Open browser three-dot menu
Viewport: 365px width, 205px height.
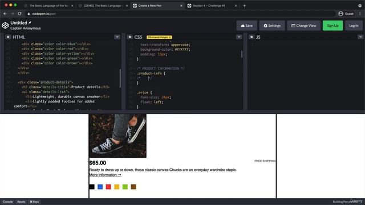pyautogui.click(x=360, y=14)
